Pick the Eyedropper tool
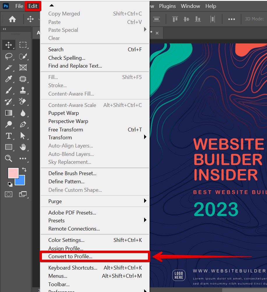This screenshot has height=292, width=267. 9,79
